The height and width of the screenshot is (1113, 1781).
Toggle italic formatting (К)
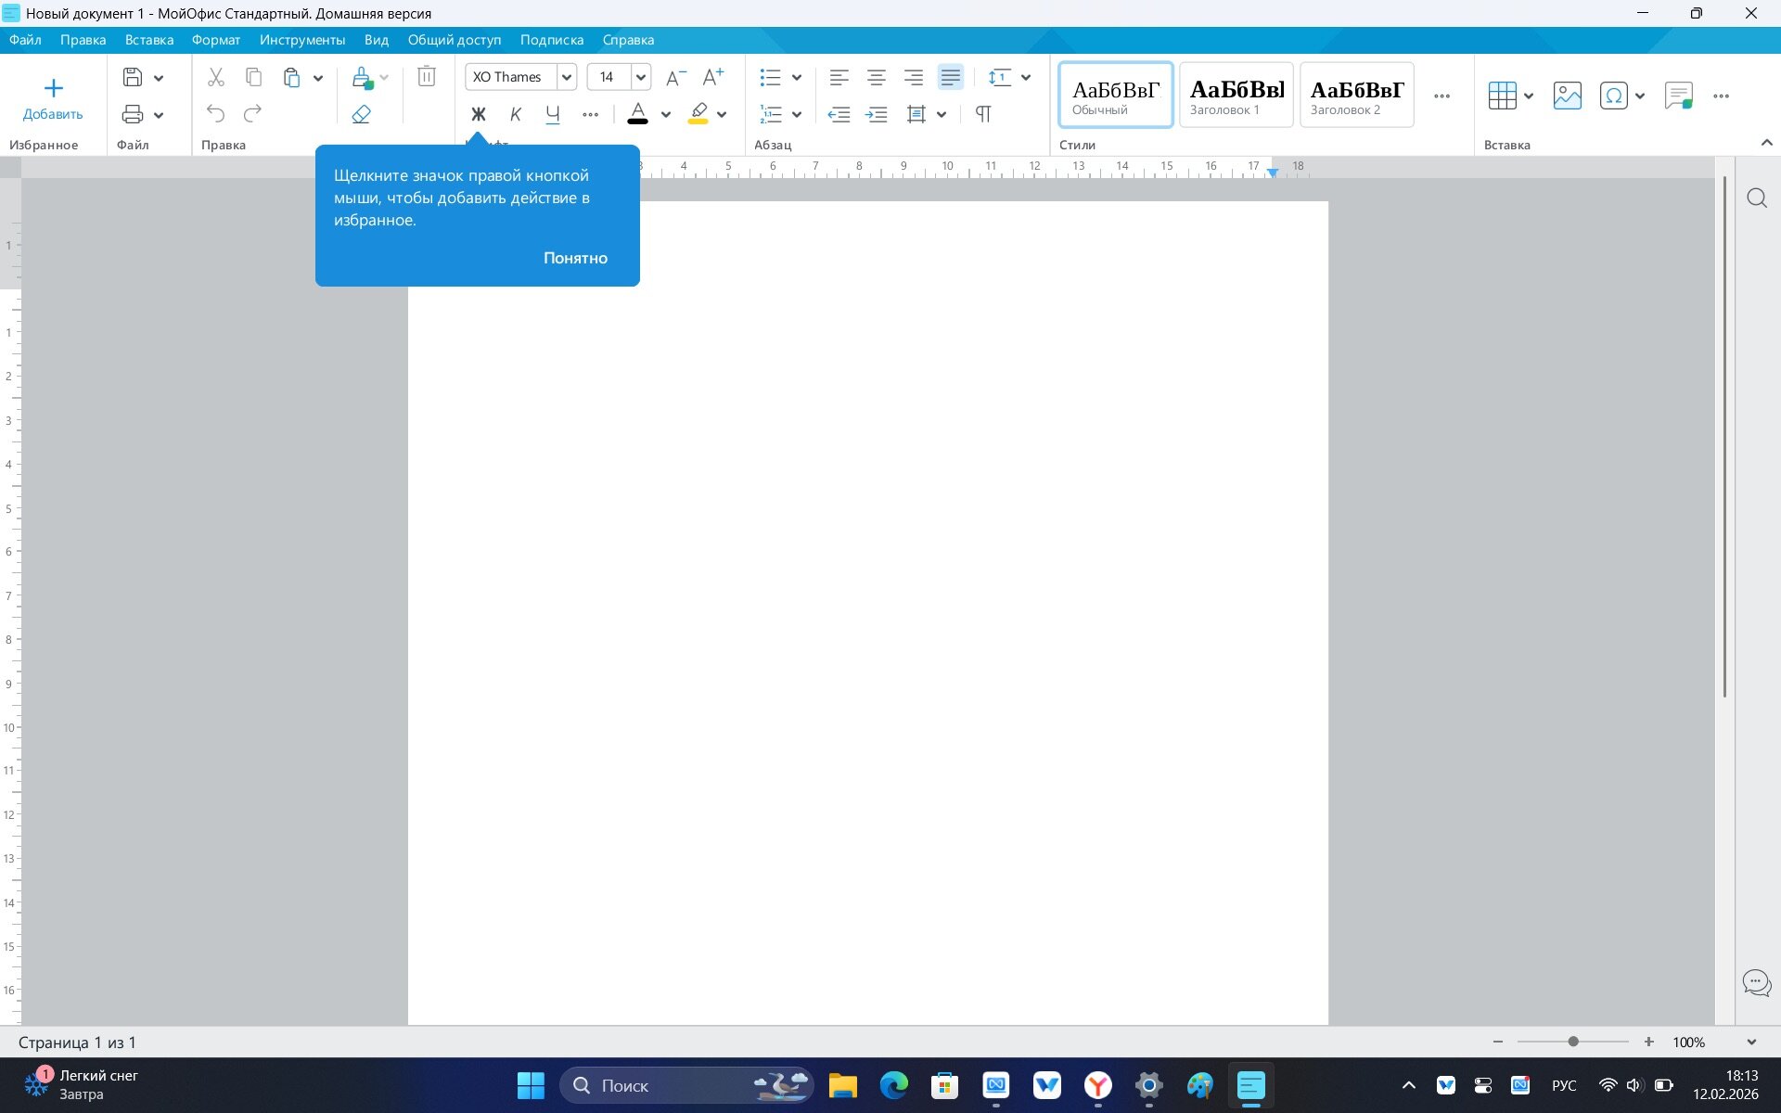[516, 114]
